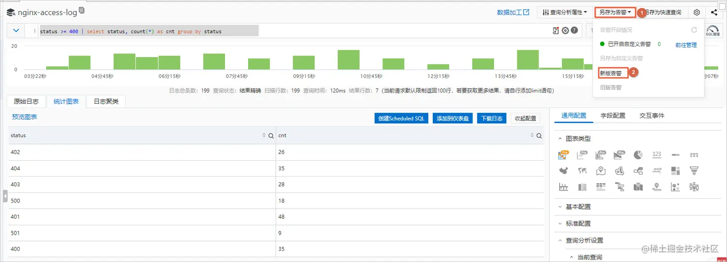Viewport: 727px width, 262px height.
Task: Select the location pin map chart icon
Action: [x=601, y=170]
